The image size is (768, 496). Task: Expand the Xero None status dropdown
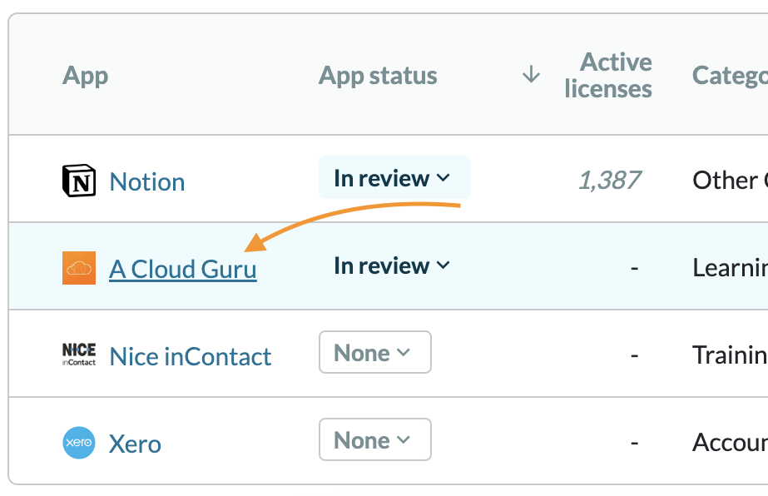374,440
